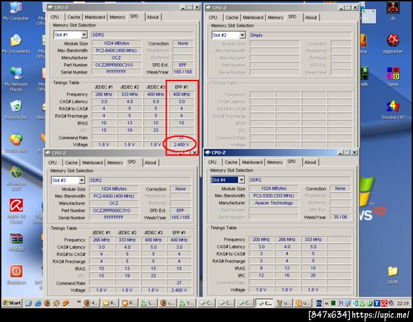Viewport: 413px width, 322px height.
Task: Select the Avira AntiVir red umbrella desktop icon
Action: [16, 211]
